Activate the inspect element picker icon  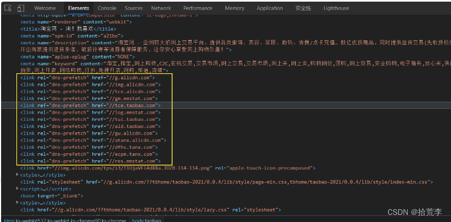(x=8, y=8)
